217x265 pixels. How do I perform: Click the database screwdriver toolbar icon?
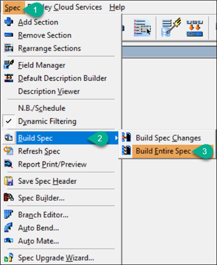pos(171,27)
